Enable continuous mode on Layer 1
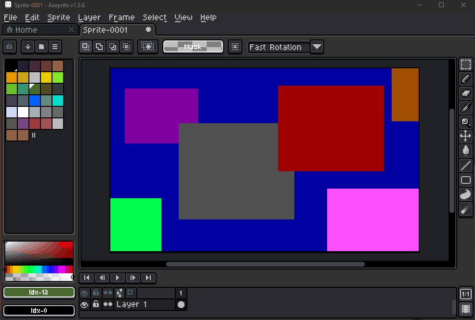This screenshot has height=320, width=475. [x=108, y=304]
